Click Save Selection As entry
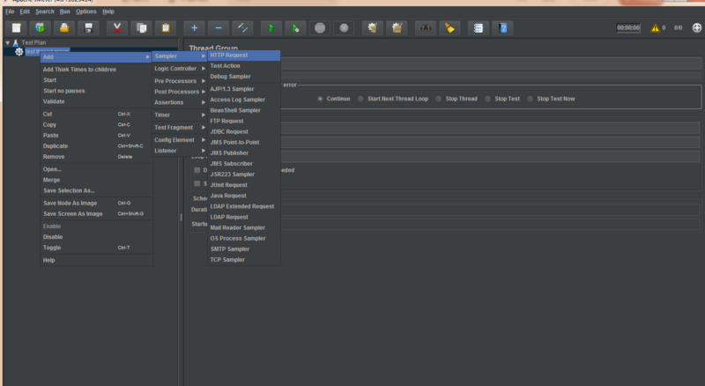Viewport: 705px width, 386px height. pyautogui.click(x=96, y=190)
